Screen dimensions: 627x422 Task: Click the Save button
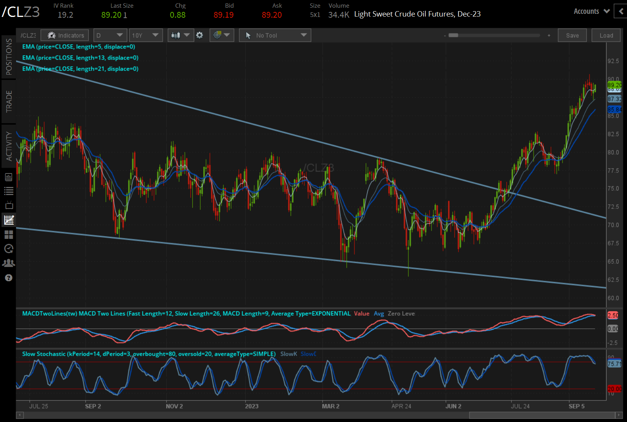coord(572,35)
